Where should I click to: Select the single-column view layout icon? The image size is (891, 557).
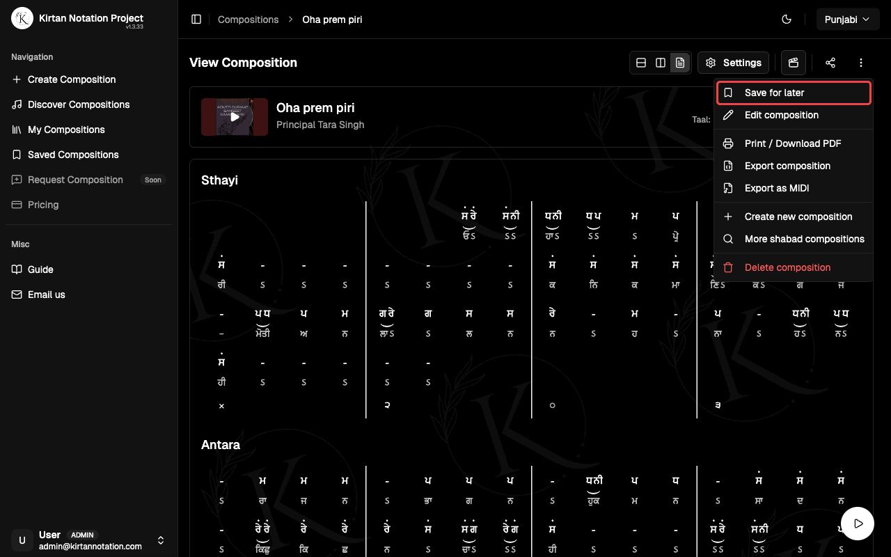(640, 62)
